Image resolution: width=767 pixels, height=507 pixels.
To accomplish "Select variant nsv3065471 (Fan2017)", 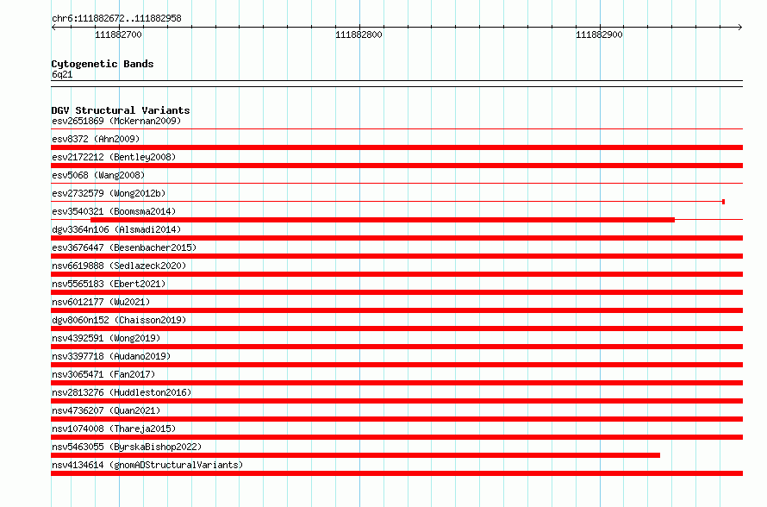I will tap(103, 374).
